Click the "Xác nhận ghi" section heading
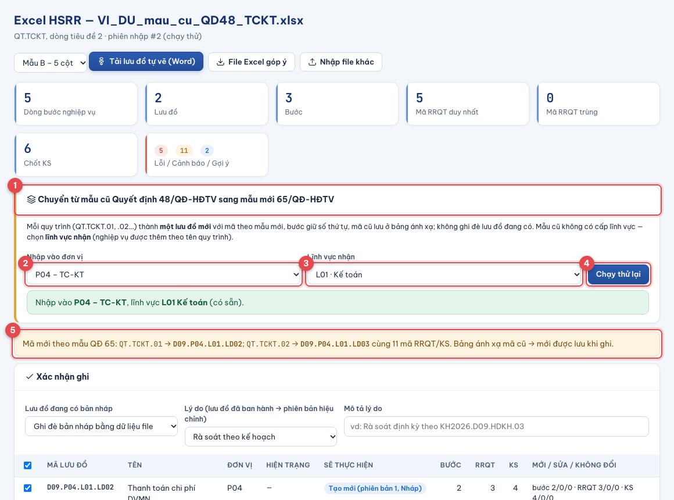The image size is (674, 500). click(x=63, y=377)
